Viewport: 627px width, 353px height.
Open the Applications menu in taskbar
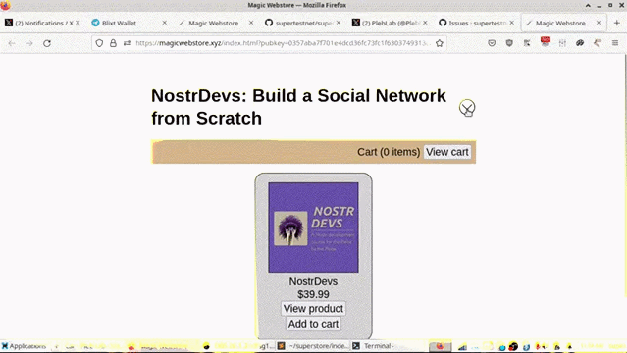pyautogui.click(x=24, y=346)
